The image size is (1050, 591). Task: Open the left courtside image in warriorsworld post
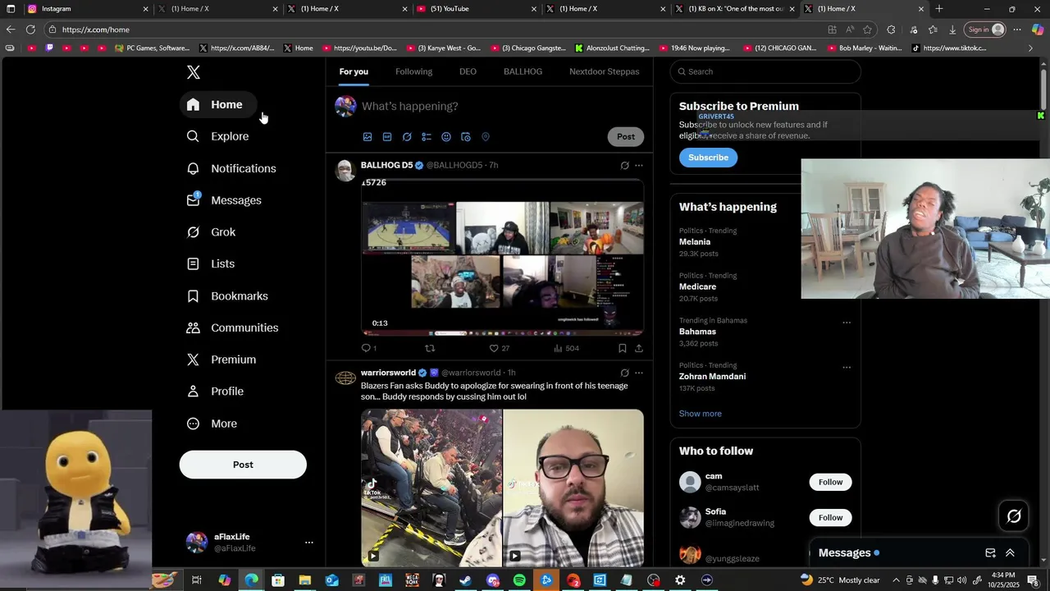point(431,488)
